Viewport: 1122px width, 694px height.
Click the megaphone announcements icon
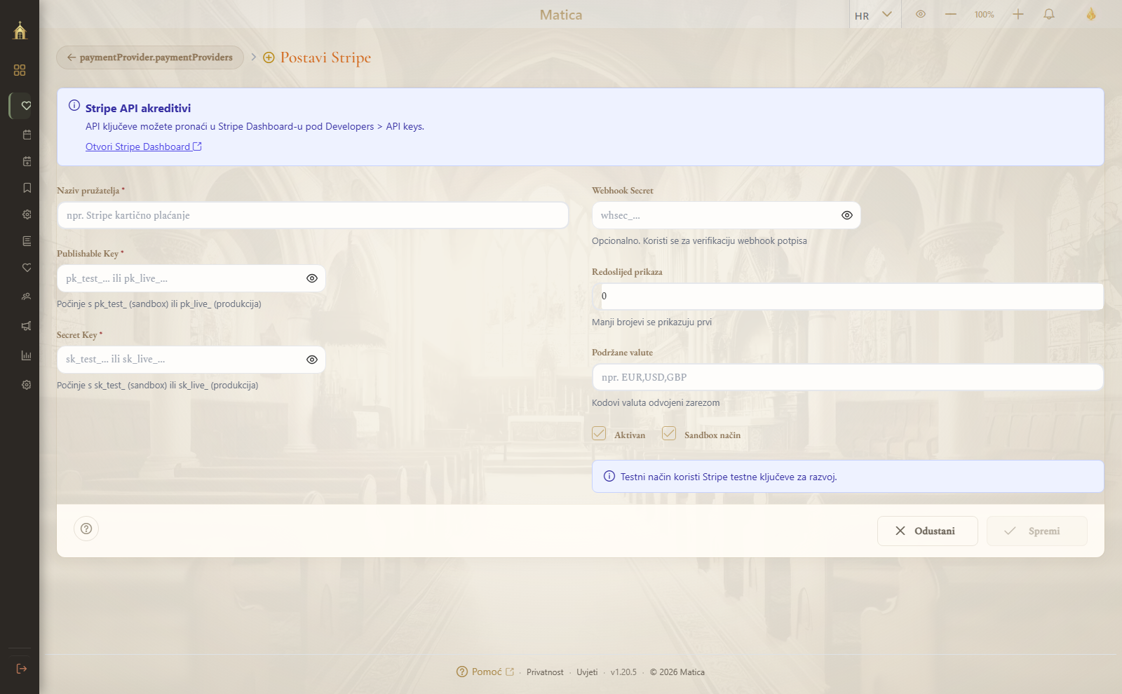click(x=27, y=326)
